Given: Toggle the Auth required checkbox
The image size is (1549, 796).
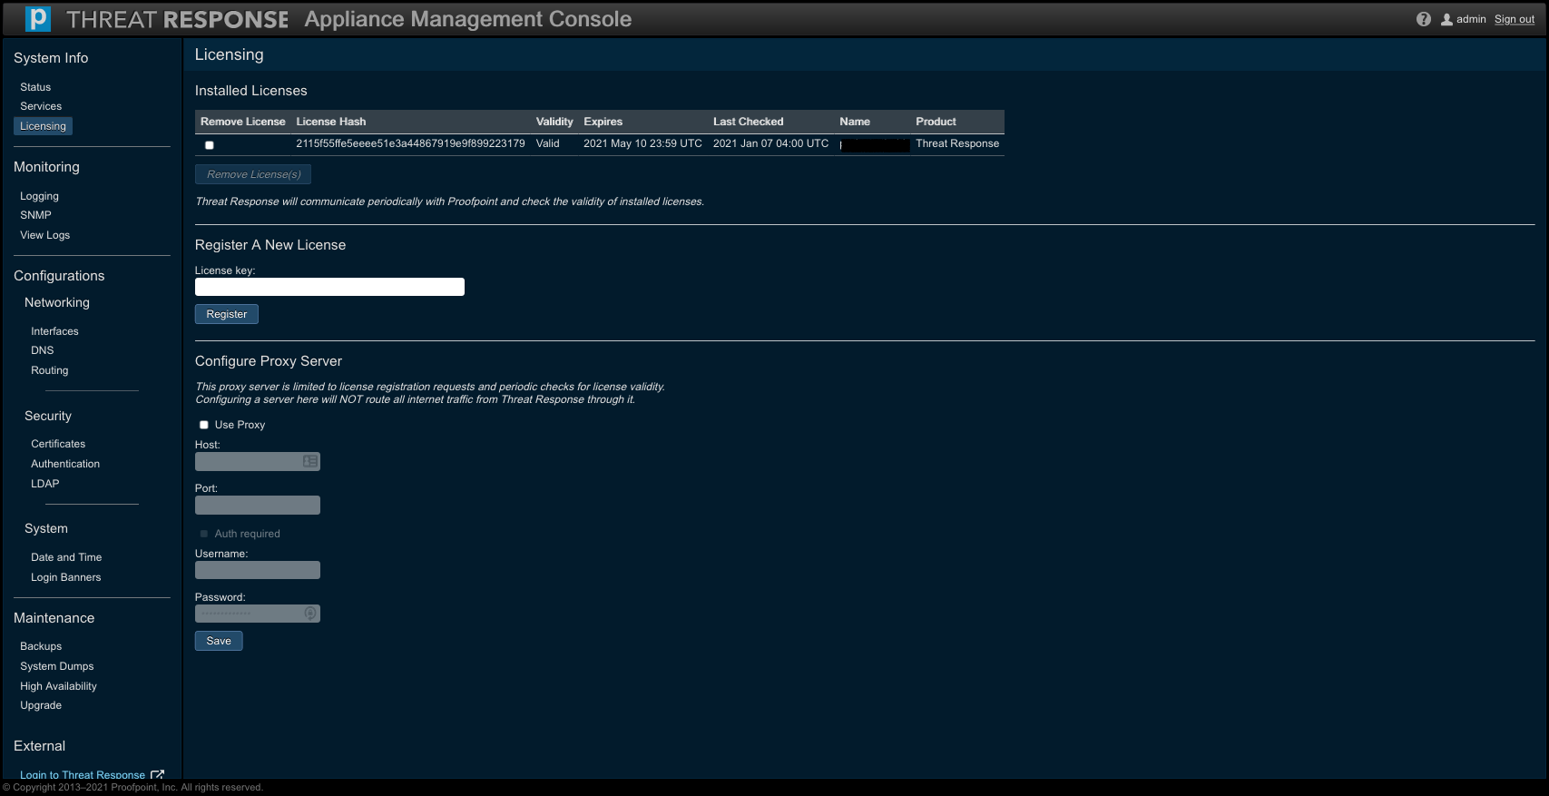Looking at the screenshot, I should (x=204, y=534).
